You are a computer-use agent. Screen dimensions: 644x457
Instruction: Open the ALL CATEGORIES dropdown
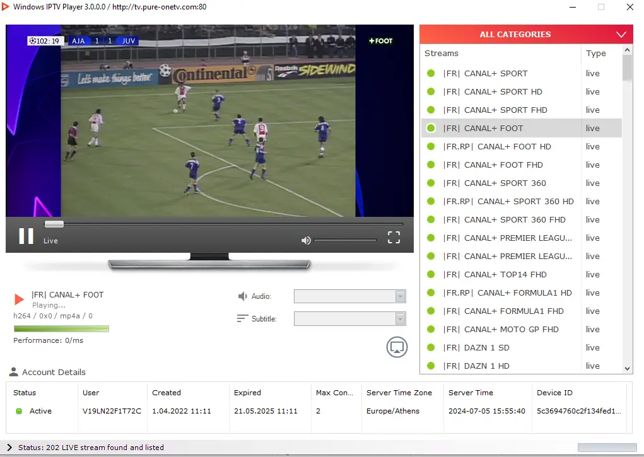coord(526,35)
